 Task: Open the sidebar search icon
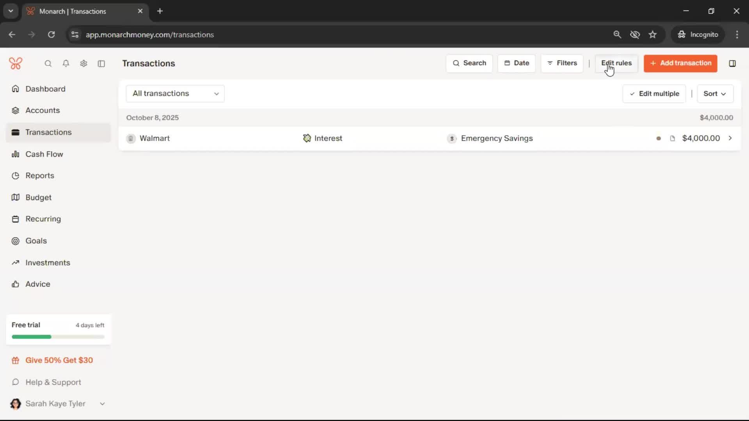48,64
